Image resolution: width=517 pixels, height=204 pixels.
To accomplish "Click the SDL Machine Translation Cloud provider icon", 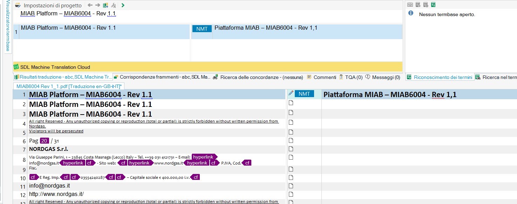I will click(16, 67).
